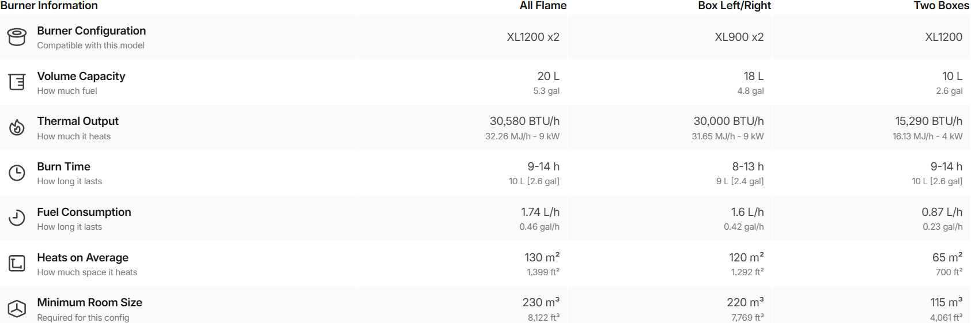Screen dimensions: 971x323
Task: Click the 130 m² heating area value
Action: click(x=542, y=257)
